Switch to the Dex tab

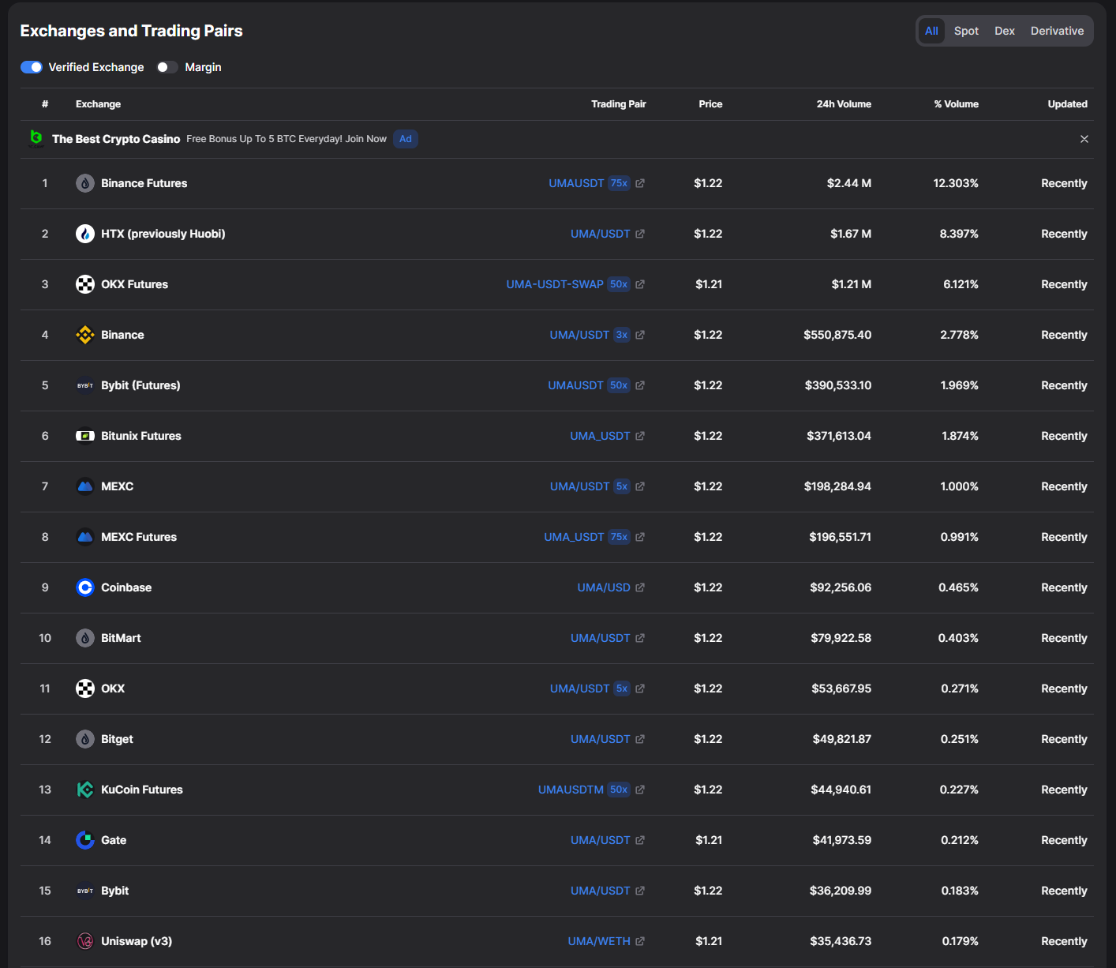(x=1004, y=31)
